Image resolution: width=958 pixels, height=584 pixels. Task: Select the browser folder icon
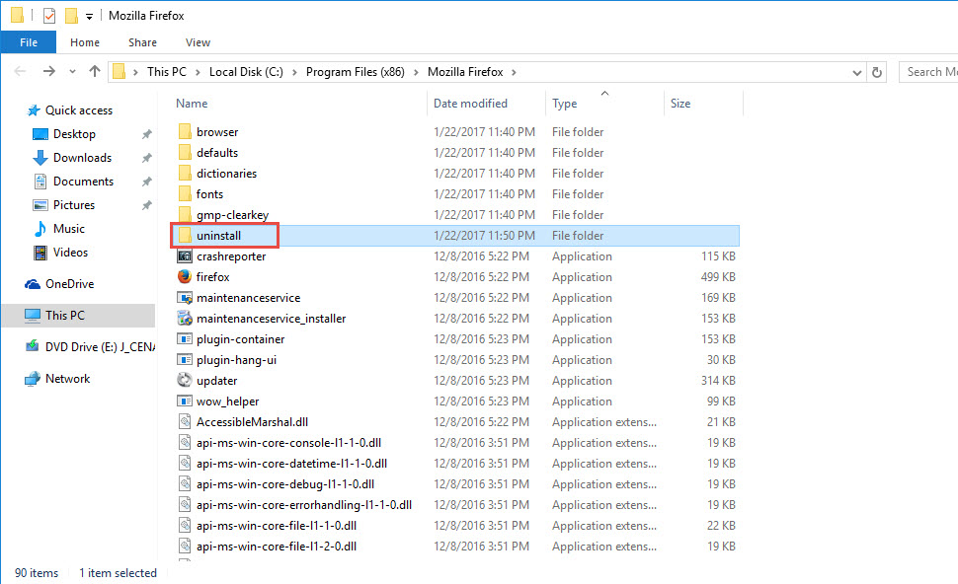pyautogui.click(x=185, y=132)
